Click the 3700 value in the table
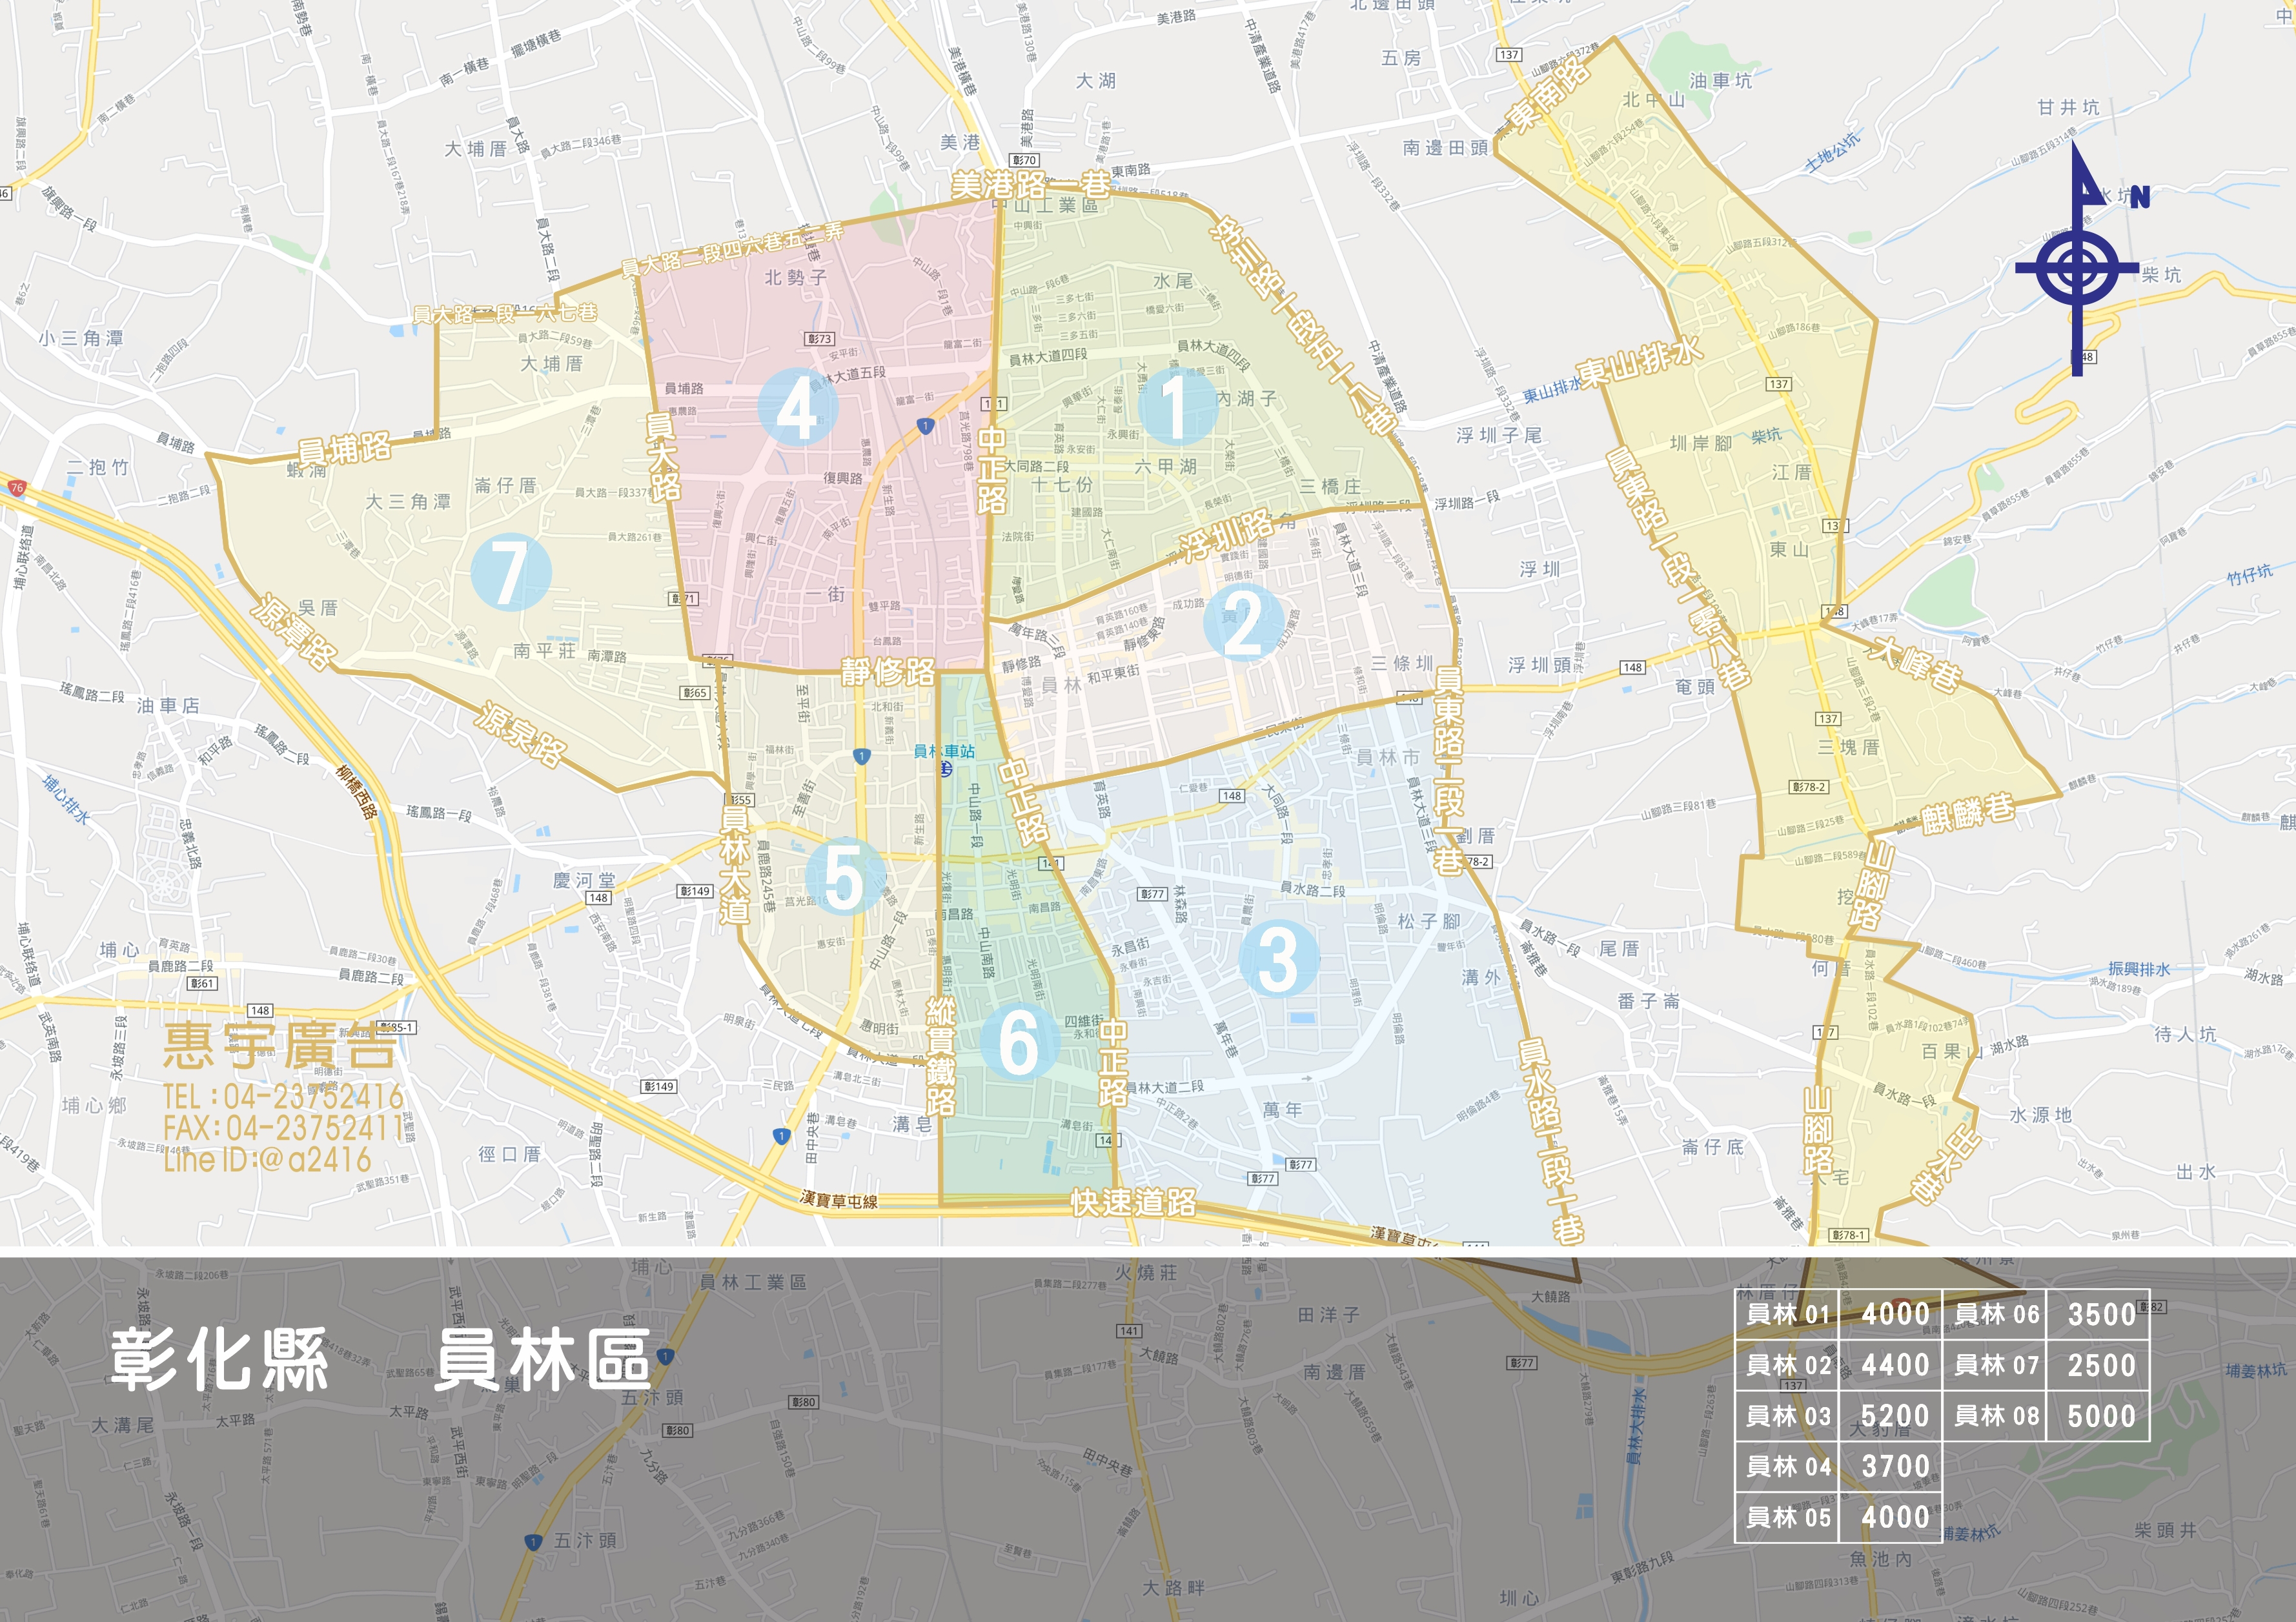2296x1622 pixels. (1895, 1467)
